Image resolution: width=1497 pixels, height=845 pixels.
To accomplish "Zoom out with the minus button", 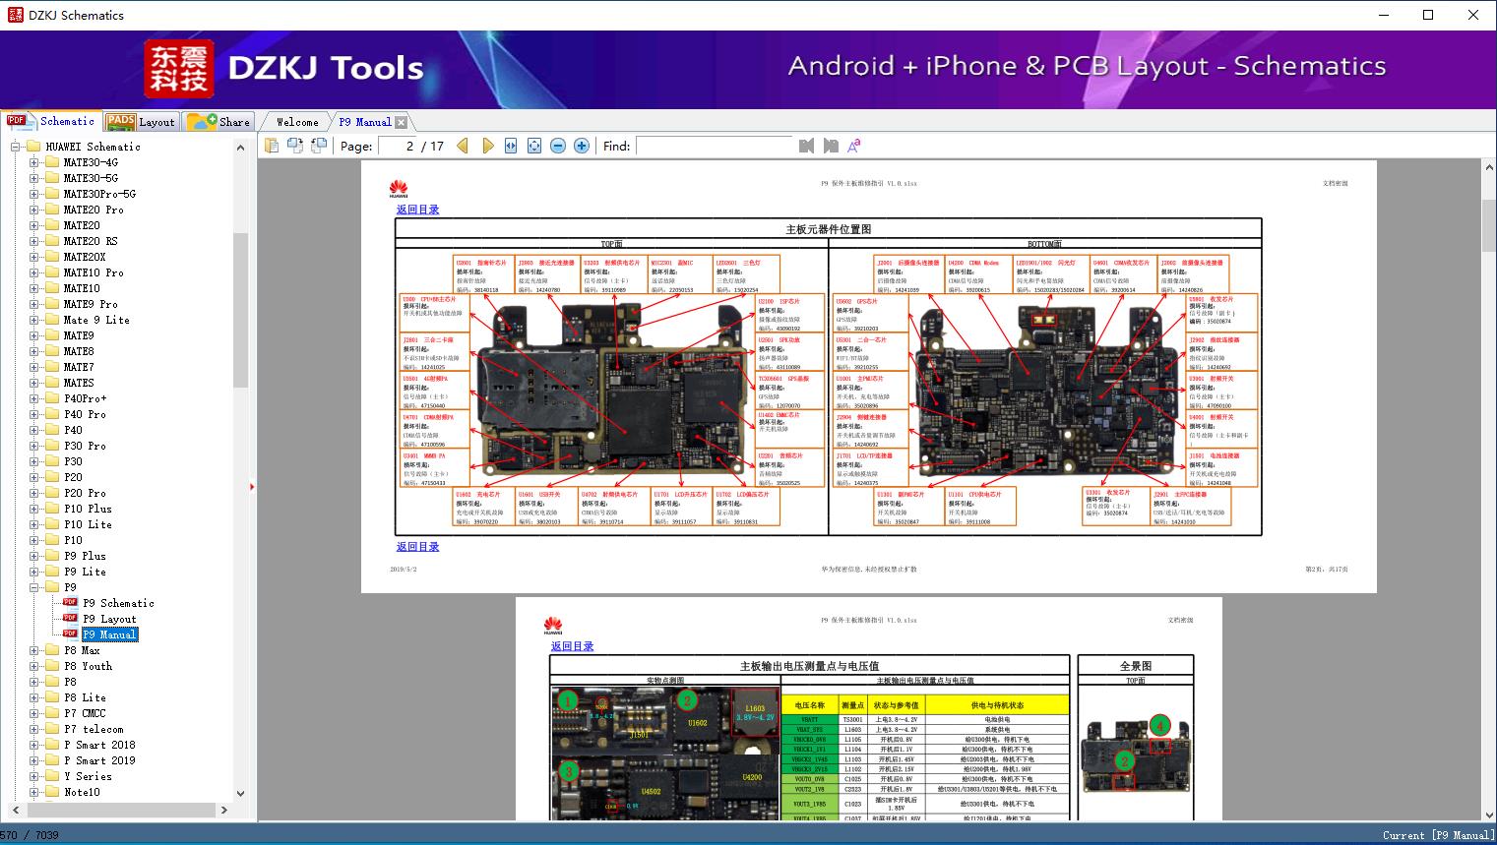I will point(558,146).
